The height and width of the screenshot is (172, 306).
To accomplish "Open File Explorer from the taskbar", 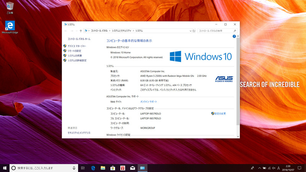I will [103, 168].
